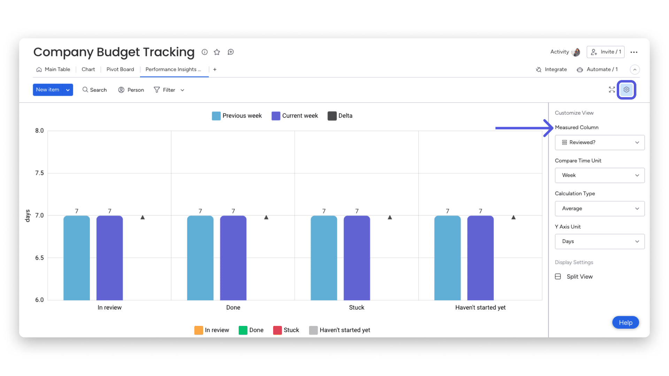Click the Activity avatar
Screen dimensions: 669x376
coord(576,52)
